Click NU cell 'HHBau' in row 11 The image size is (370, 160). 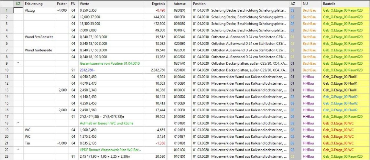pyautogui.click(x=311, y=77)
